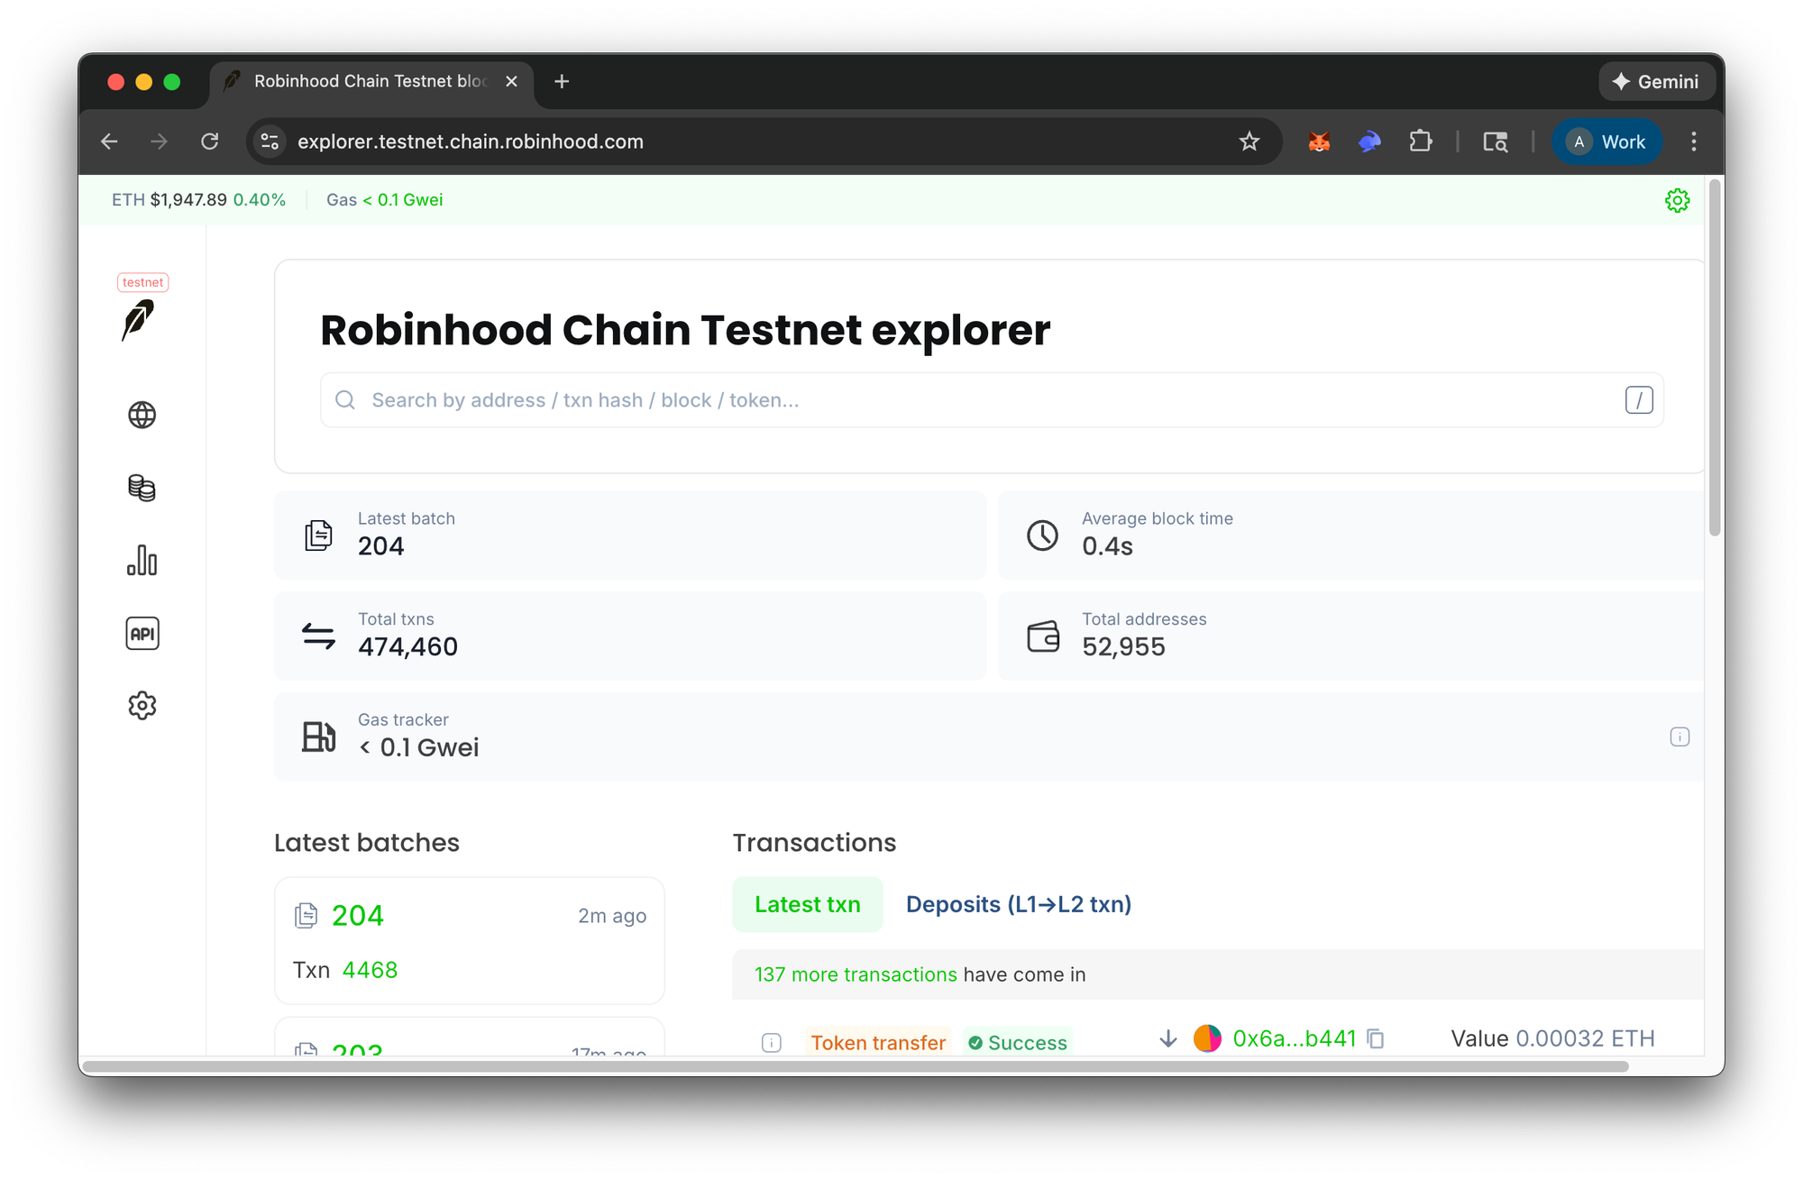Bookmark this page with star icon
The height and width of the screenshot is (1180, 1803).
point(1249,142)
